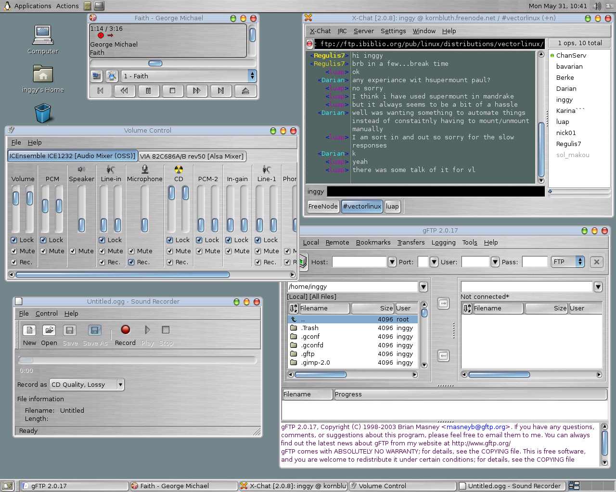Image resolution: width=616 pixels, height=492 pixels.
Task: Open masneyb@gftp.org email link in gFTP log
Action: pyautogui.click(x=476, y=427)
